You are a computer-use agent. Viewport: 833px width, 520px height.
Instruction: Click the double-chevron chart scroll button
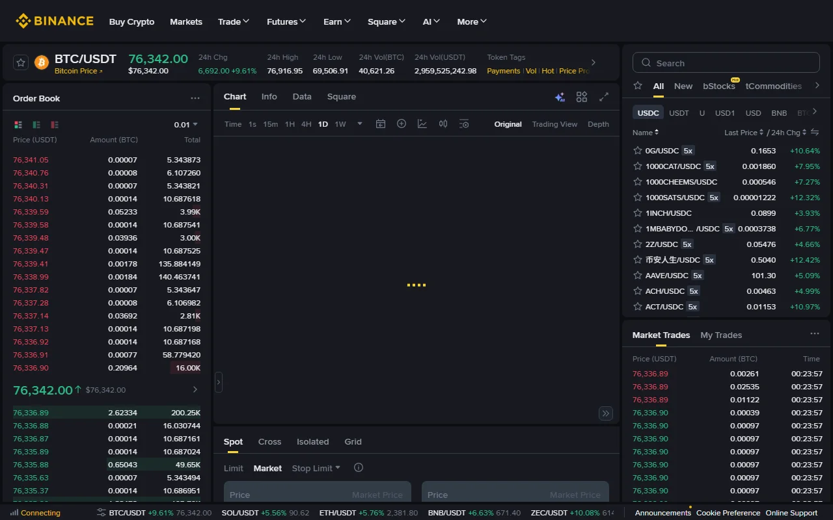(606, 413)
